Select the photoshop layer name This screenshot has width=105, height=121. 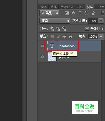pos(67,46)
